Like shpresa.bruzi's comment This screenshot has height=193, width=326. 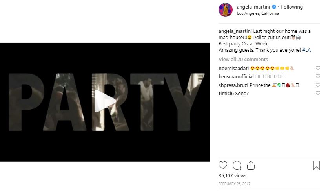pos(318,85)
